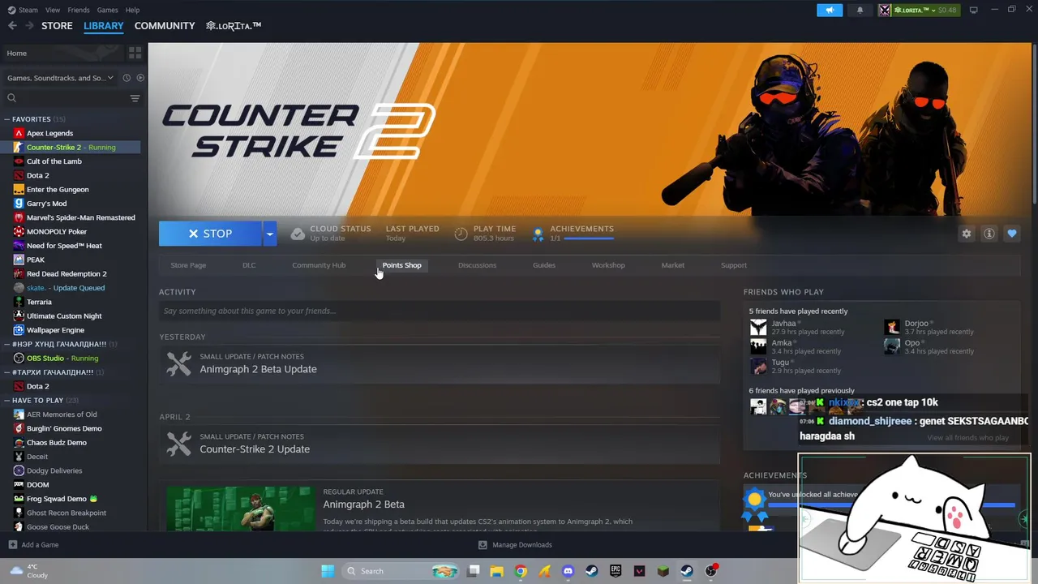Open Epic Games Launcher from the taskbar
The height and width of the screenshot is (584, 1038).
pos(616,571)
